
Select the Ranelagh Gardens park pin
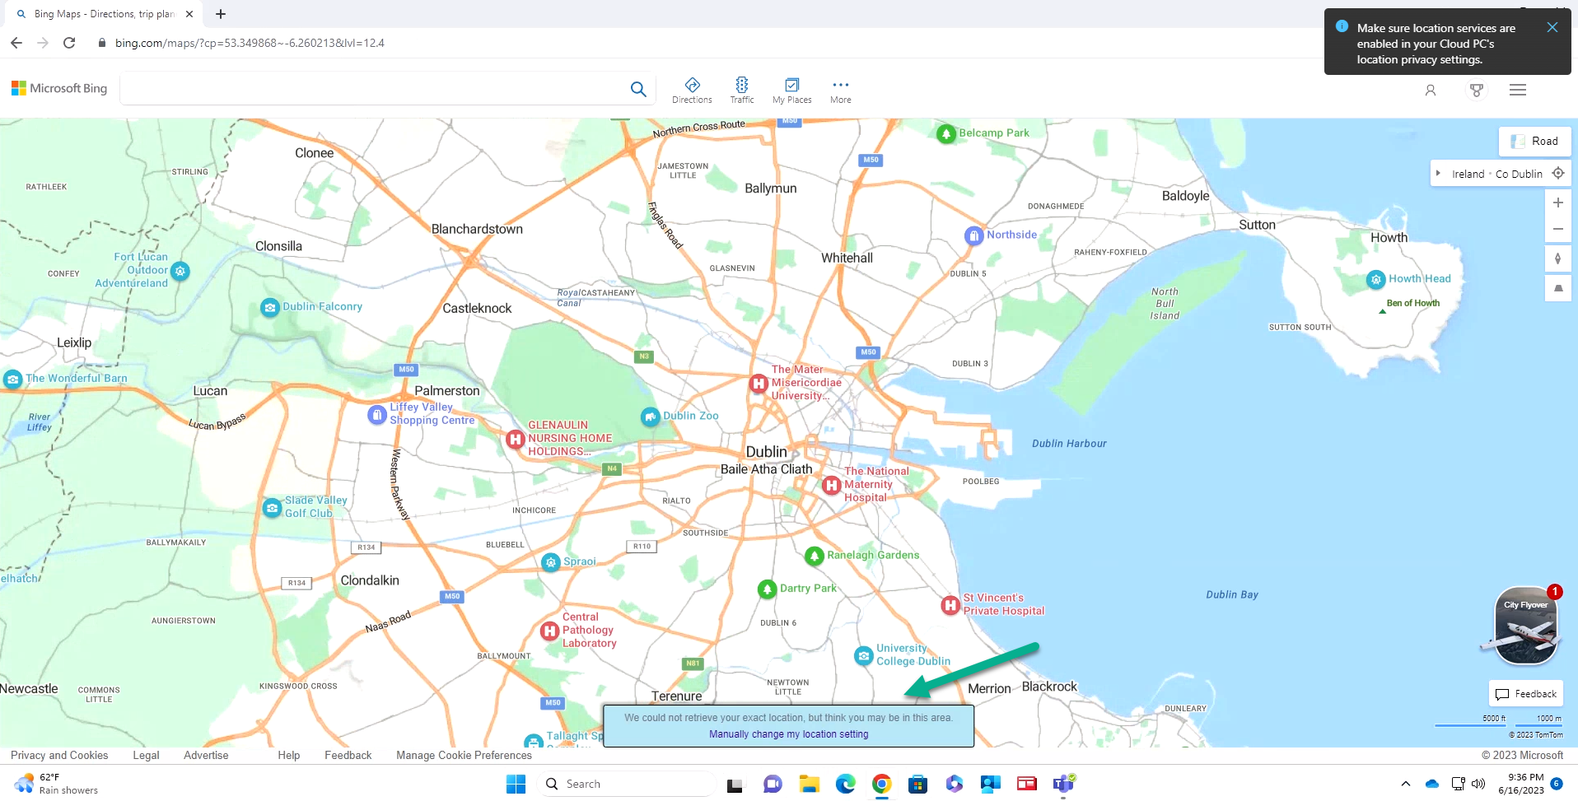pos(815,557)
